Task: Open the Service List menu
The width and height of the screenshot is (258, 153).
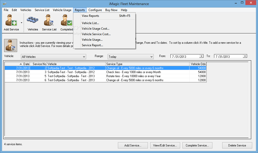Action: pos(42,10)
